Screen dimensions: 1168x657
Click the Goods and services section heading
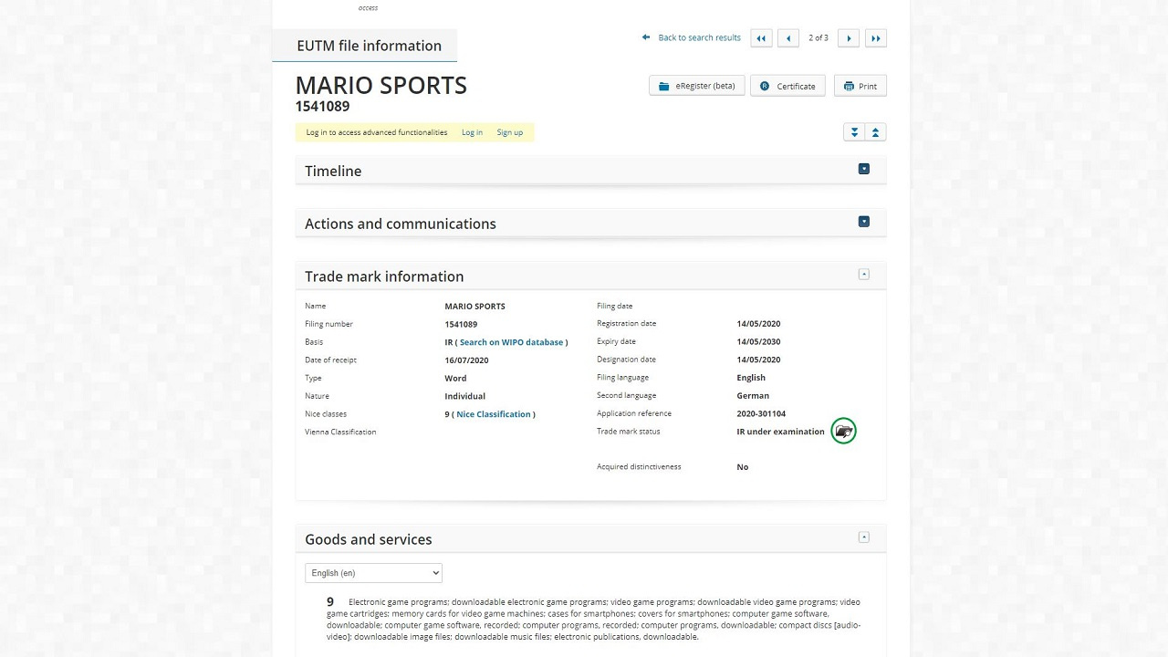(369, 539)
